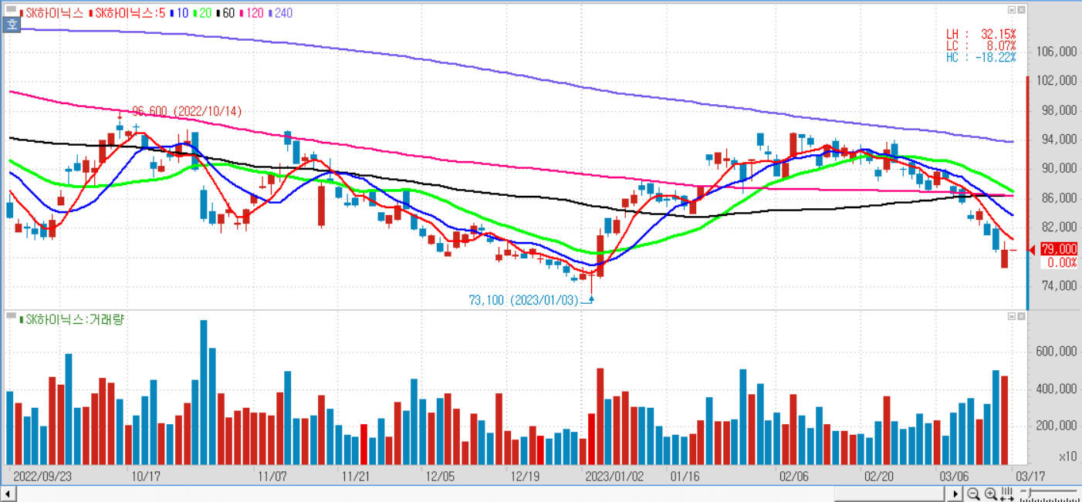This screenshot has width=1082, height=502.
Task: Click the 96,600 (2022/10/14) high label
Action: 186,112
